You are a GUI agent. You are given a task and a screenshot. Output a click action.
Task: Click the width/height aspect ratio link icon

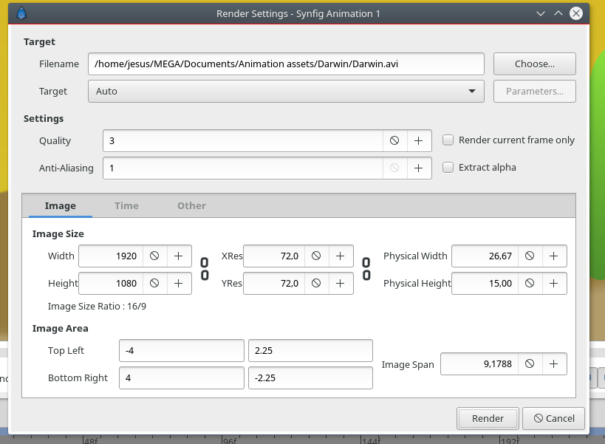click(x=205, y=269)
